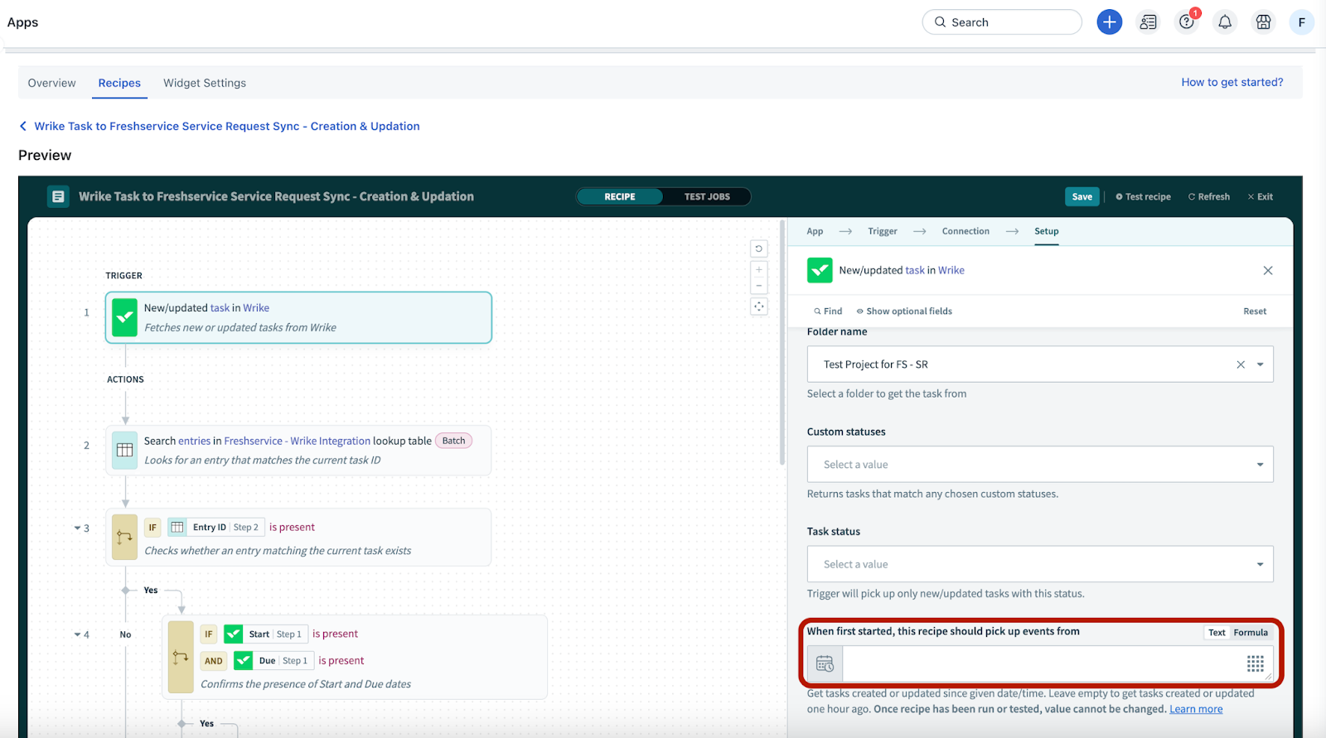Image resolution: width=1326 pixels, height=738 pixels.
Task: Click the recipe canvas vertical scrollbar
Action: (x=782, y=344)
